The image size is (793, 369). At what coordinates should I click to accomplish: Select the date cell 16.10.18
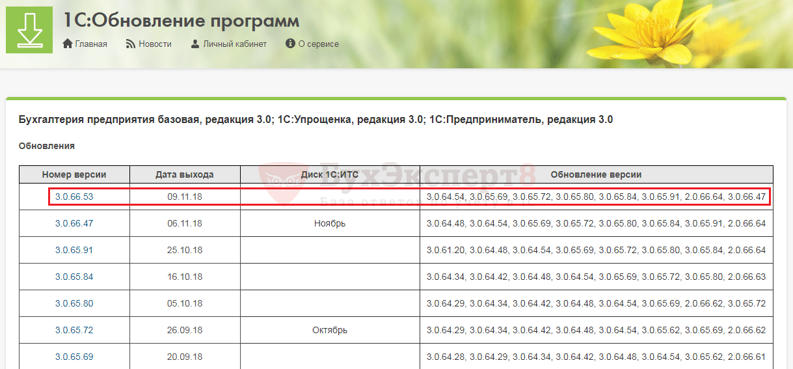pyautogui.click(x=185, y=277)
